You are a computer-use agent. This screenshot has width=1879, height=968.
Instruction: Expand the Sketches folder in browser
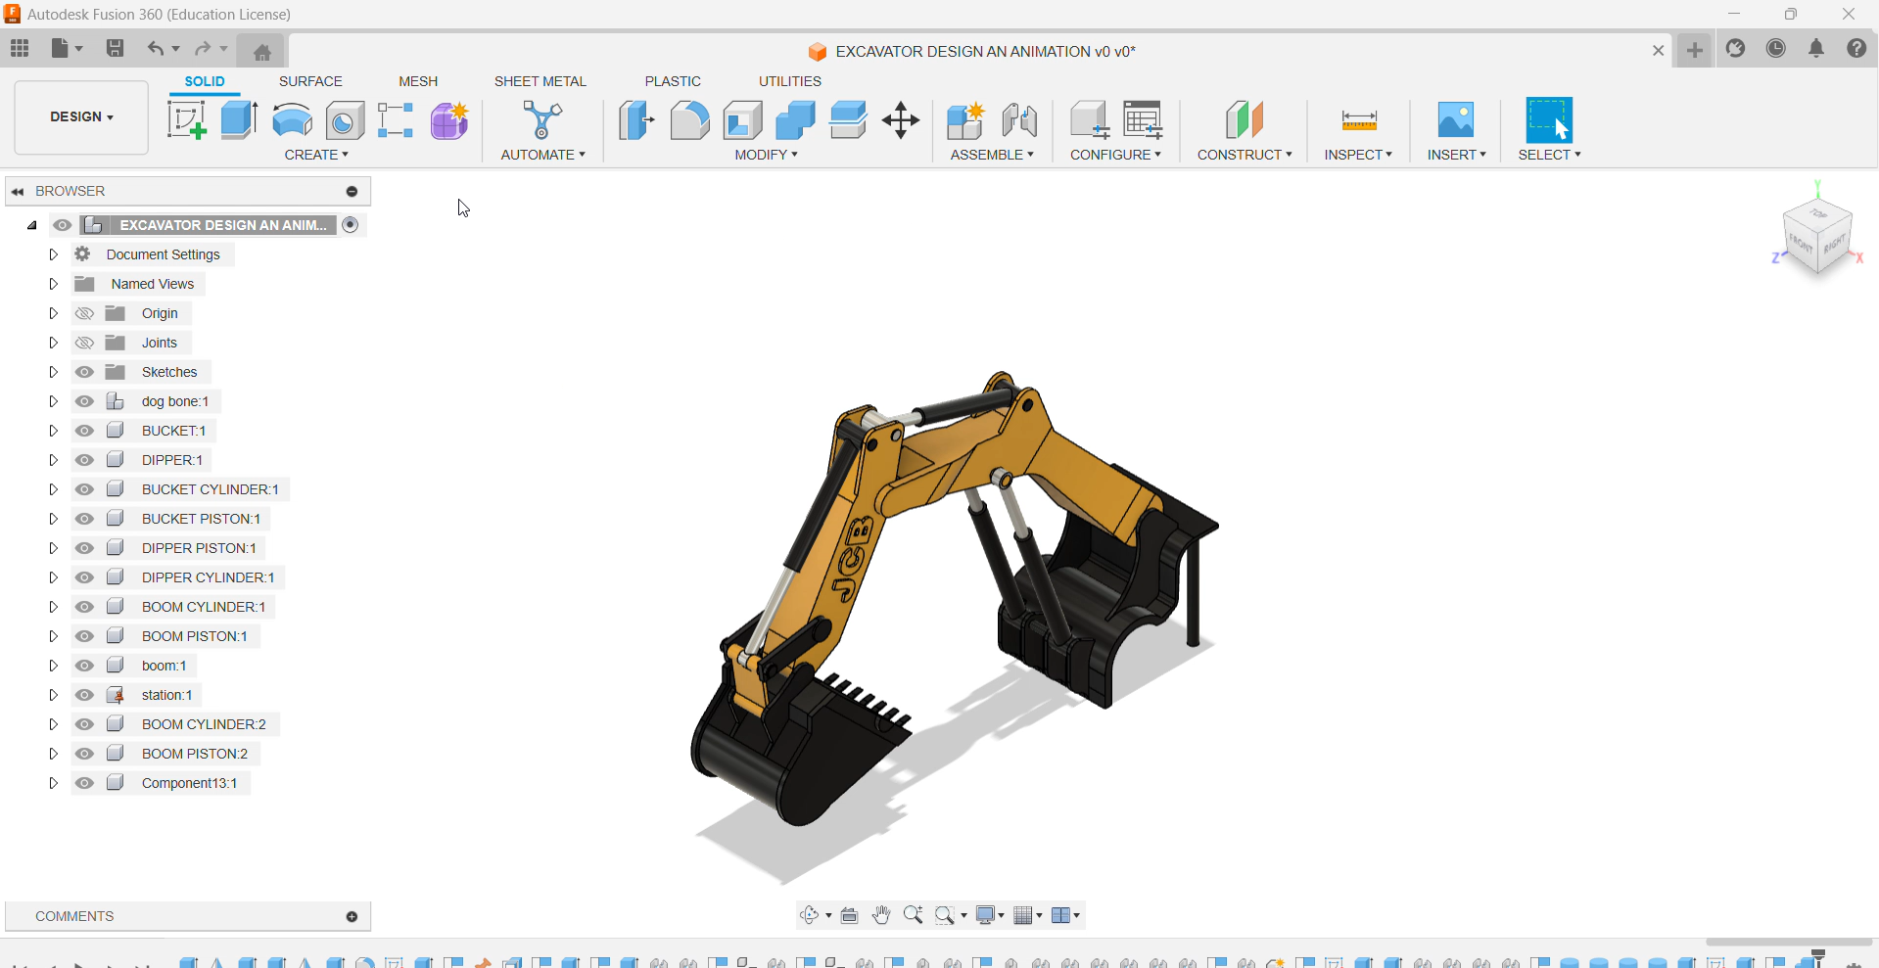(x=54, y=372)
